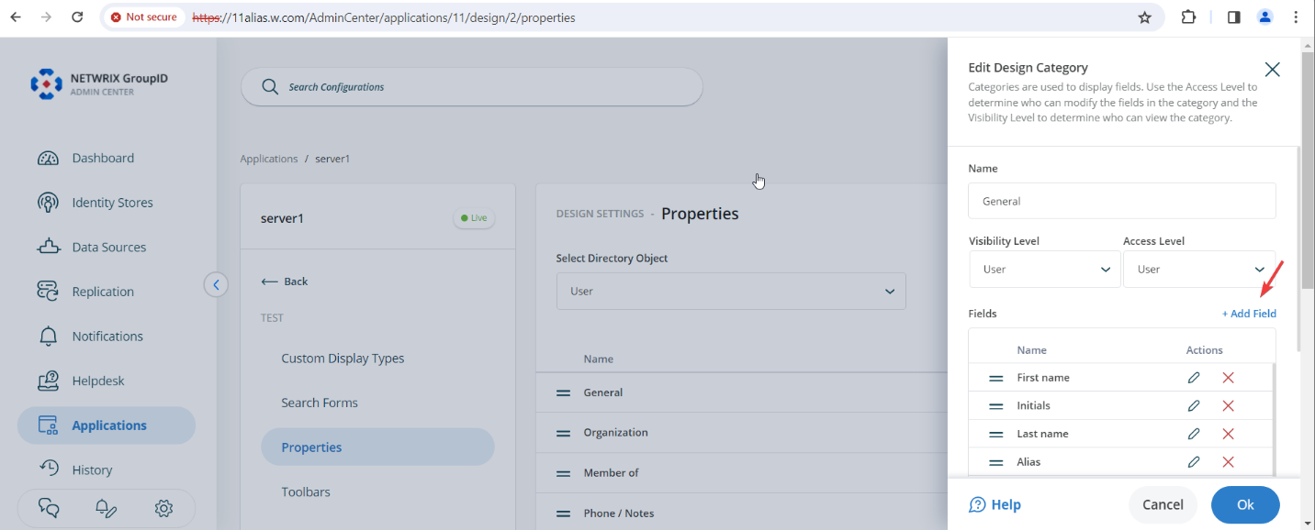The image size is (1315, 530).
Task: Open Help in the Edit Design Category panel
Action: 995,504
